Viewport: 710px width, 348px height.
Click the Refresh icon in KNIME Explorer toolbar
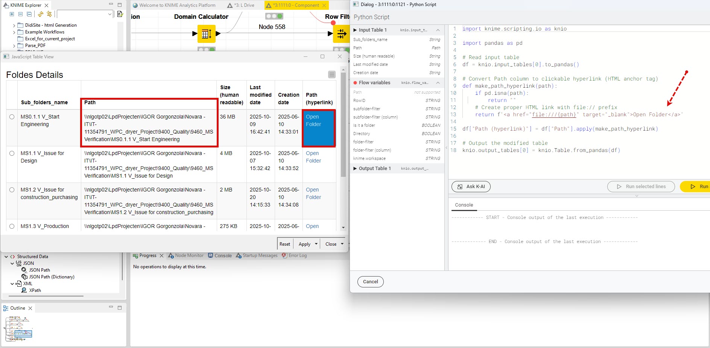tap(40, 14)
